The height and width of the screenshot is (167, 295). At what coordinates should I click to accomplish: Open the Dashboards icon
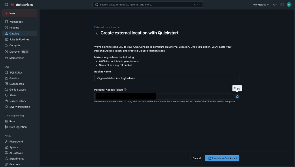coord(6,84)
